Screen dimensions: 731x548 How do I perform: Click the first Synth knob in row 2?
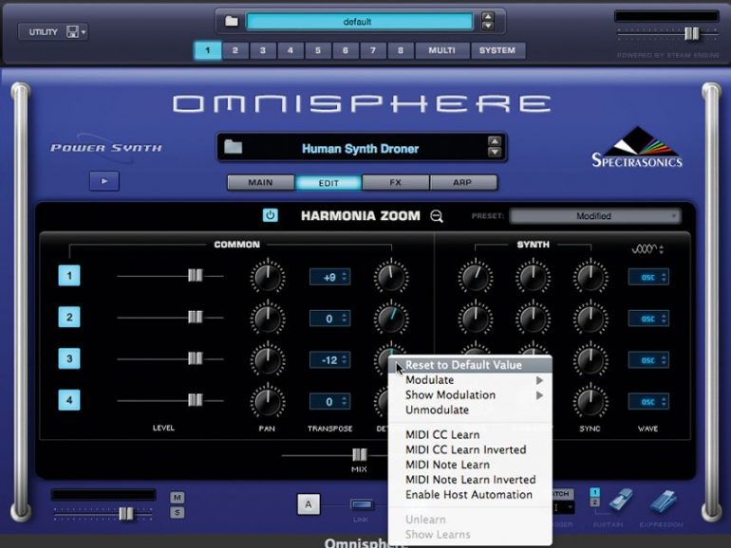coord(475,319)
